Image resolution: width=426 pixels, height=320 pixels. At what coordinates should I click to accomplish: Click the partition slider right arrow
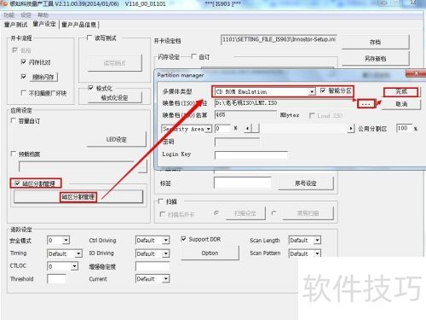[x=351, y=129]
